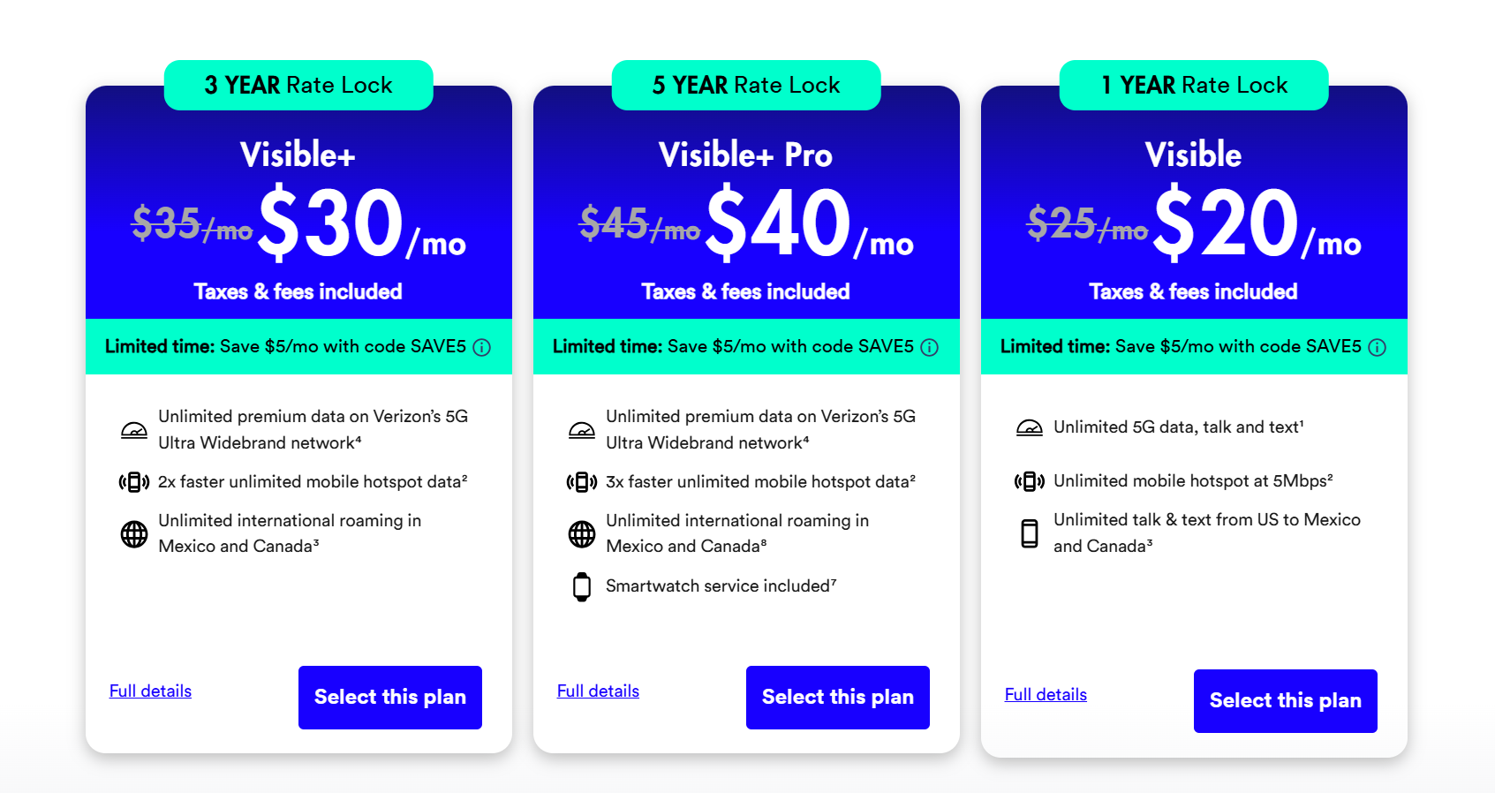Open Full details link for Visible plan

[x=1046, y=695]
